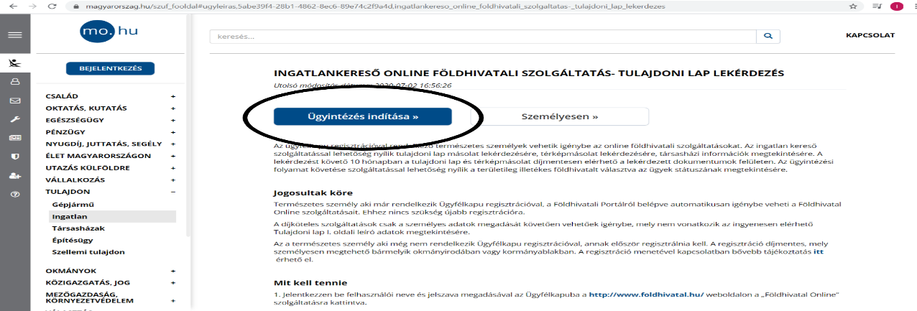This screenshot has height=311, width=917.
Task: Click the Ügyintézés indítása button
Action: pos(362,116)
